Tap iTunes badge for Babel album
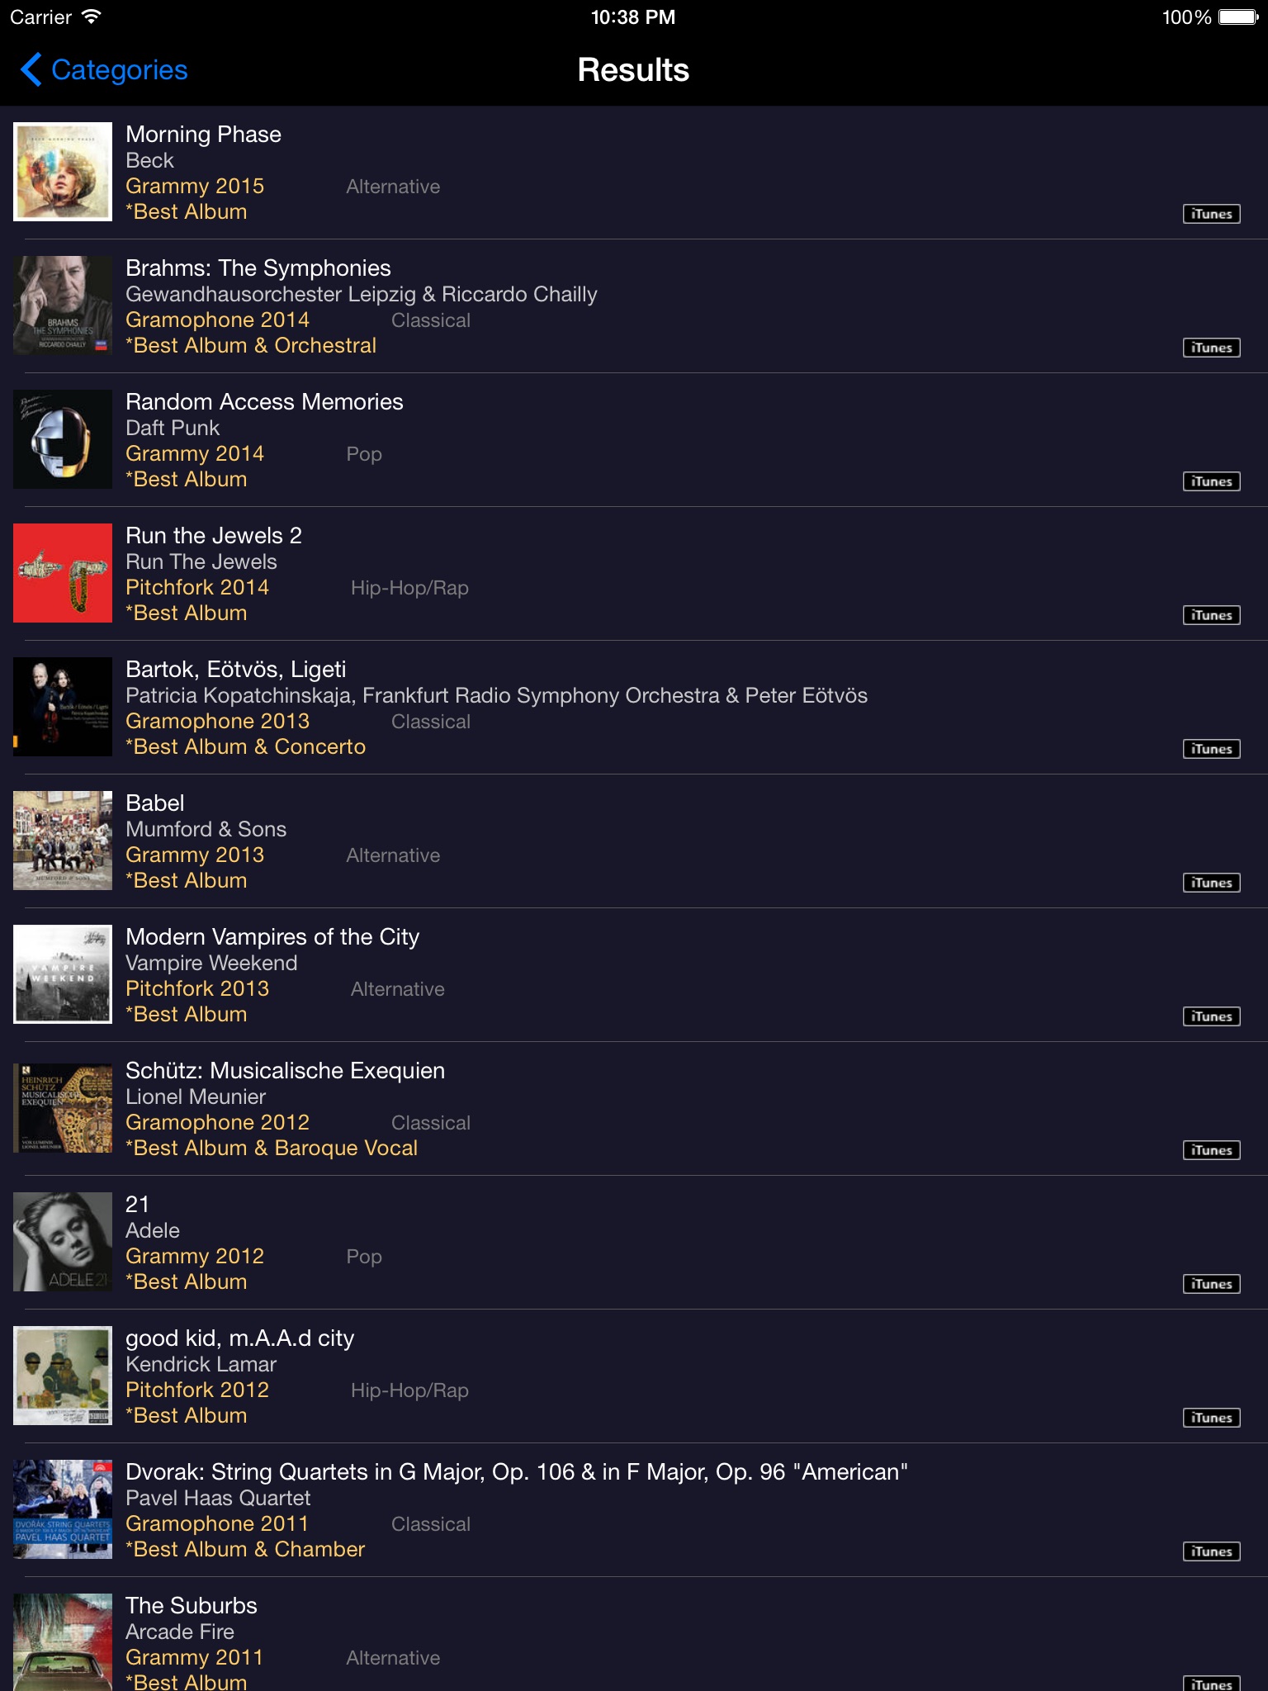This screenshot has width=1268, height=1691. (1211, 883)
